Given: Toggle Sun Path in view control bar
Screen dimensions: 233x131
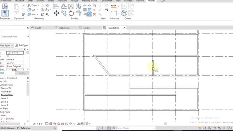Looking at the screenshot, I should pyautogui.click(x=55, y=124).
